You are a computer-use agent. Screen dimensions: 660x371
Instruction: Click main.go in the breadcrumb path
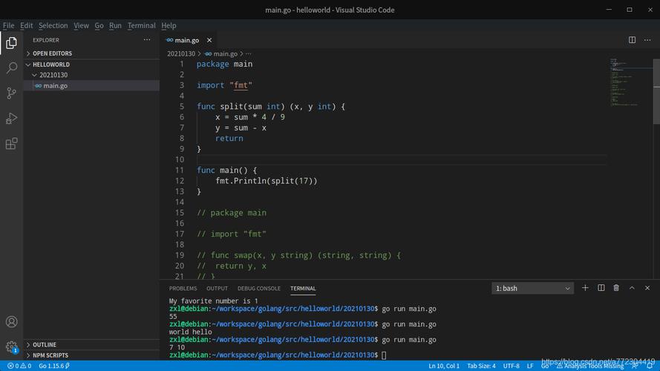[221, 54]
